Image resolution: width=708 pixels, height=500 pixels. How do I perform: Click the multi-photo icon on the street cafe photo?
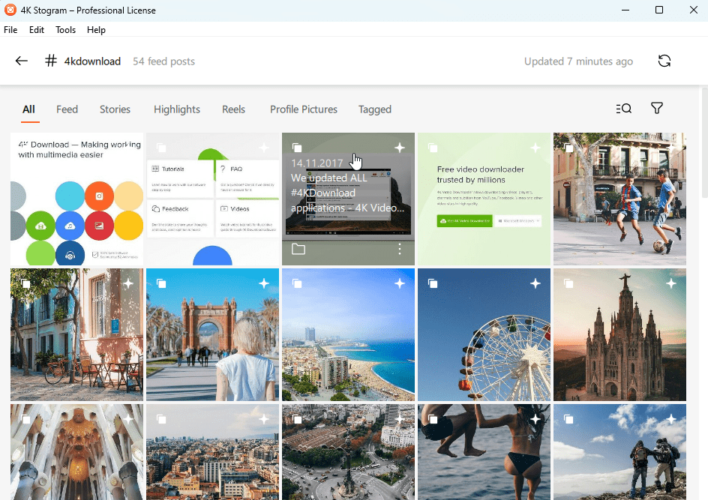tap(25, 283)
